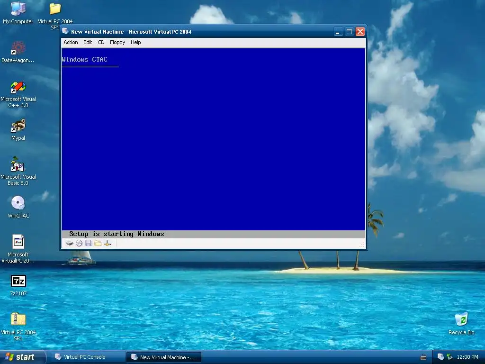This screenshot has width=485, height=364.
Task: Click the 12:00 PM system clock
Action: point(467,357)
